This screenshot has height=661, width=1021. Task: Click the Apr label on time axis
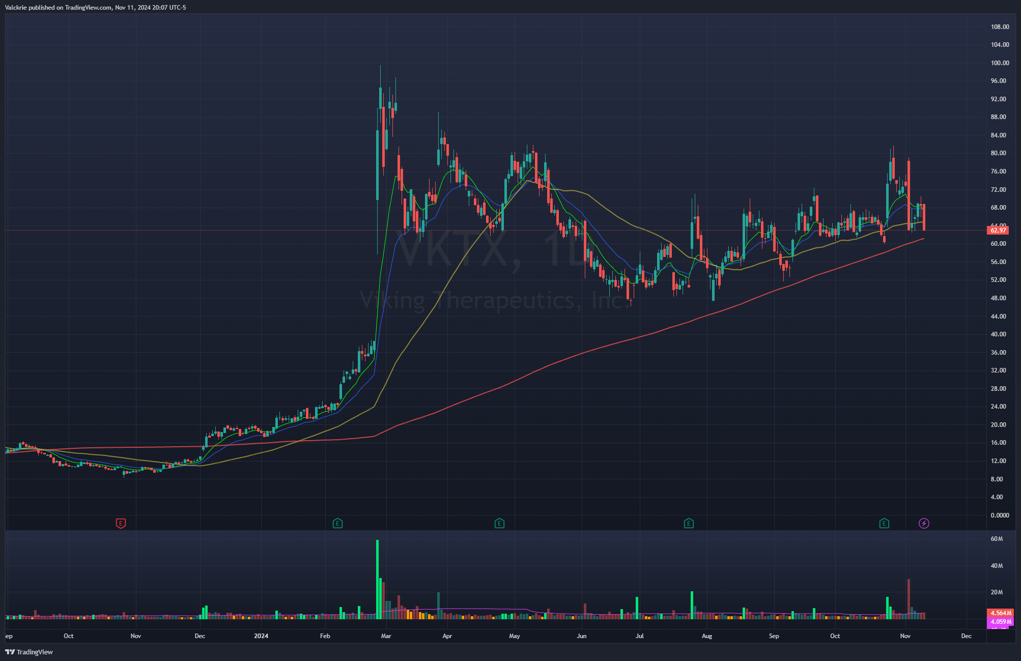coord(447,636)
